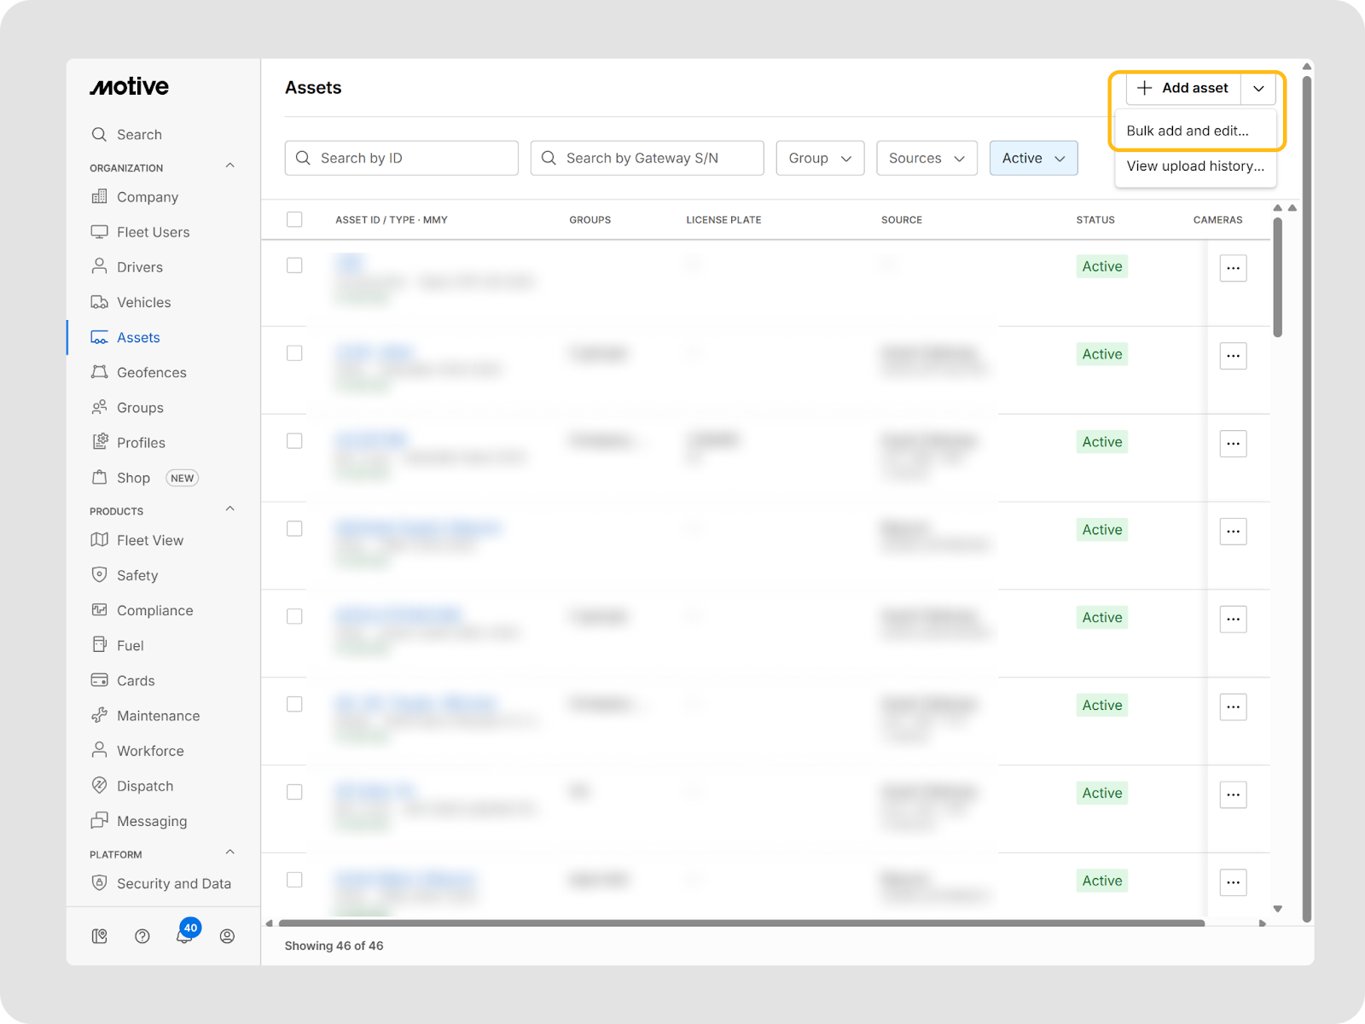Click the notifications bell icon
1365x1024 pixels.
tap(183, 937)
